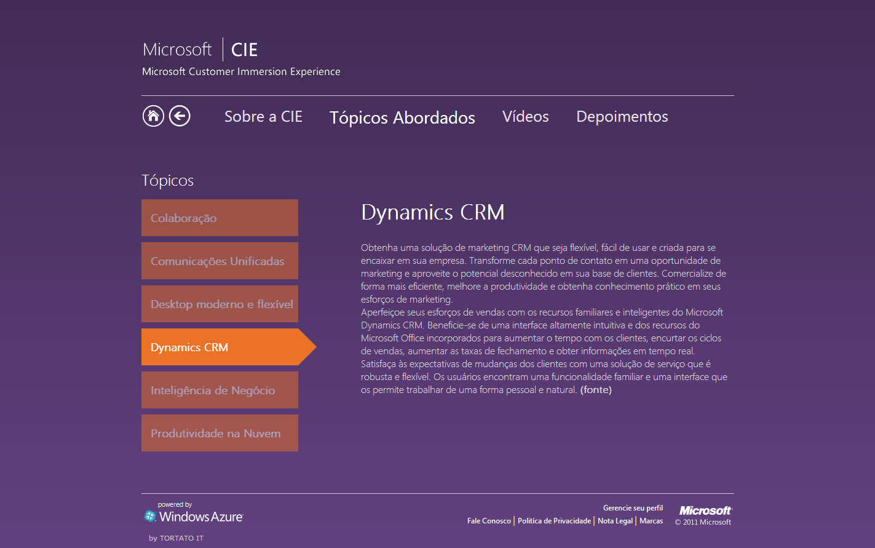Select Produtividade na Nuvem topic
The width and height of the screenshot is (875, 548).
(220, 433)
